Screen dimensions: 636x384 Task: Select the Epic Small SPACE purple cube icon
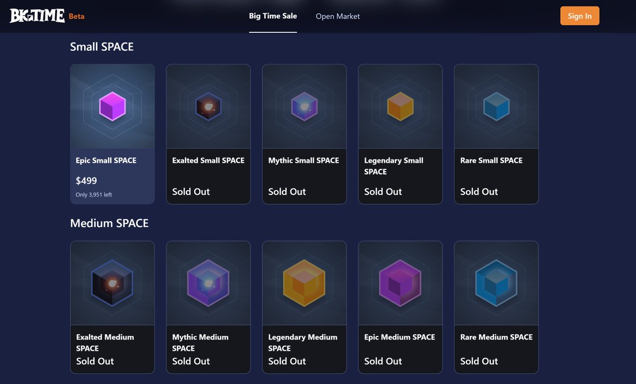click(112, 106)
